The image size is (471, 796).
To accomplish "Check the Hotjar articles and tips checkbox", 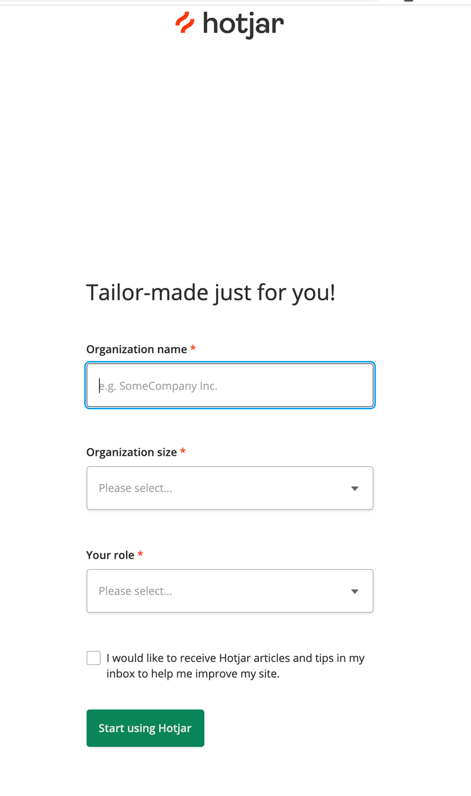I will 94,658.
